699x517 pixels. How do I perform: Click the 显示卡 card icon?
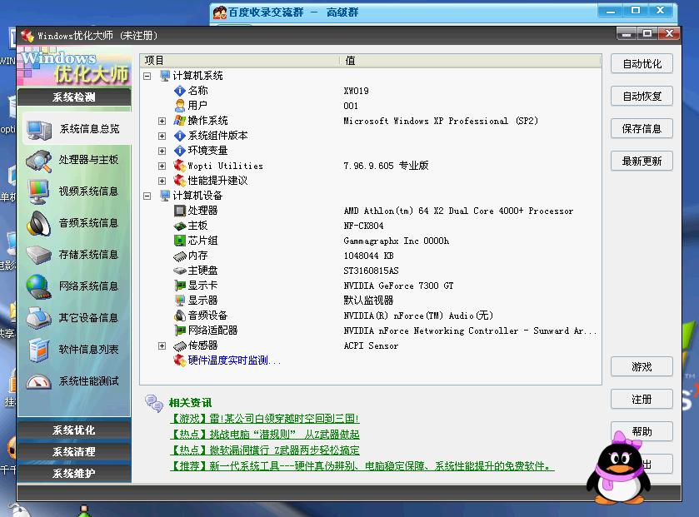pyautogui.click(x=180, y=286)
